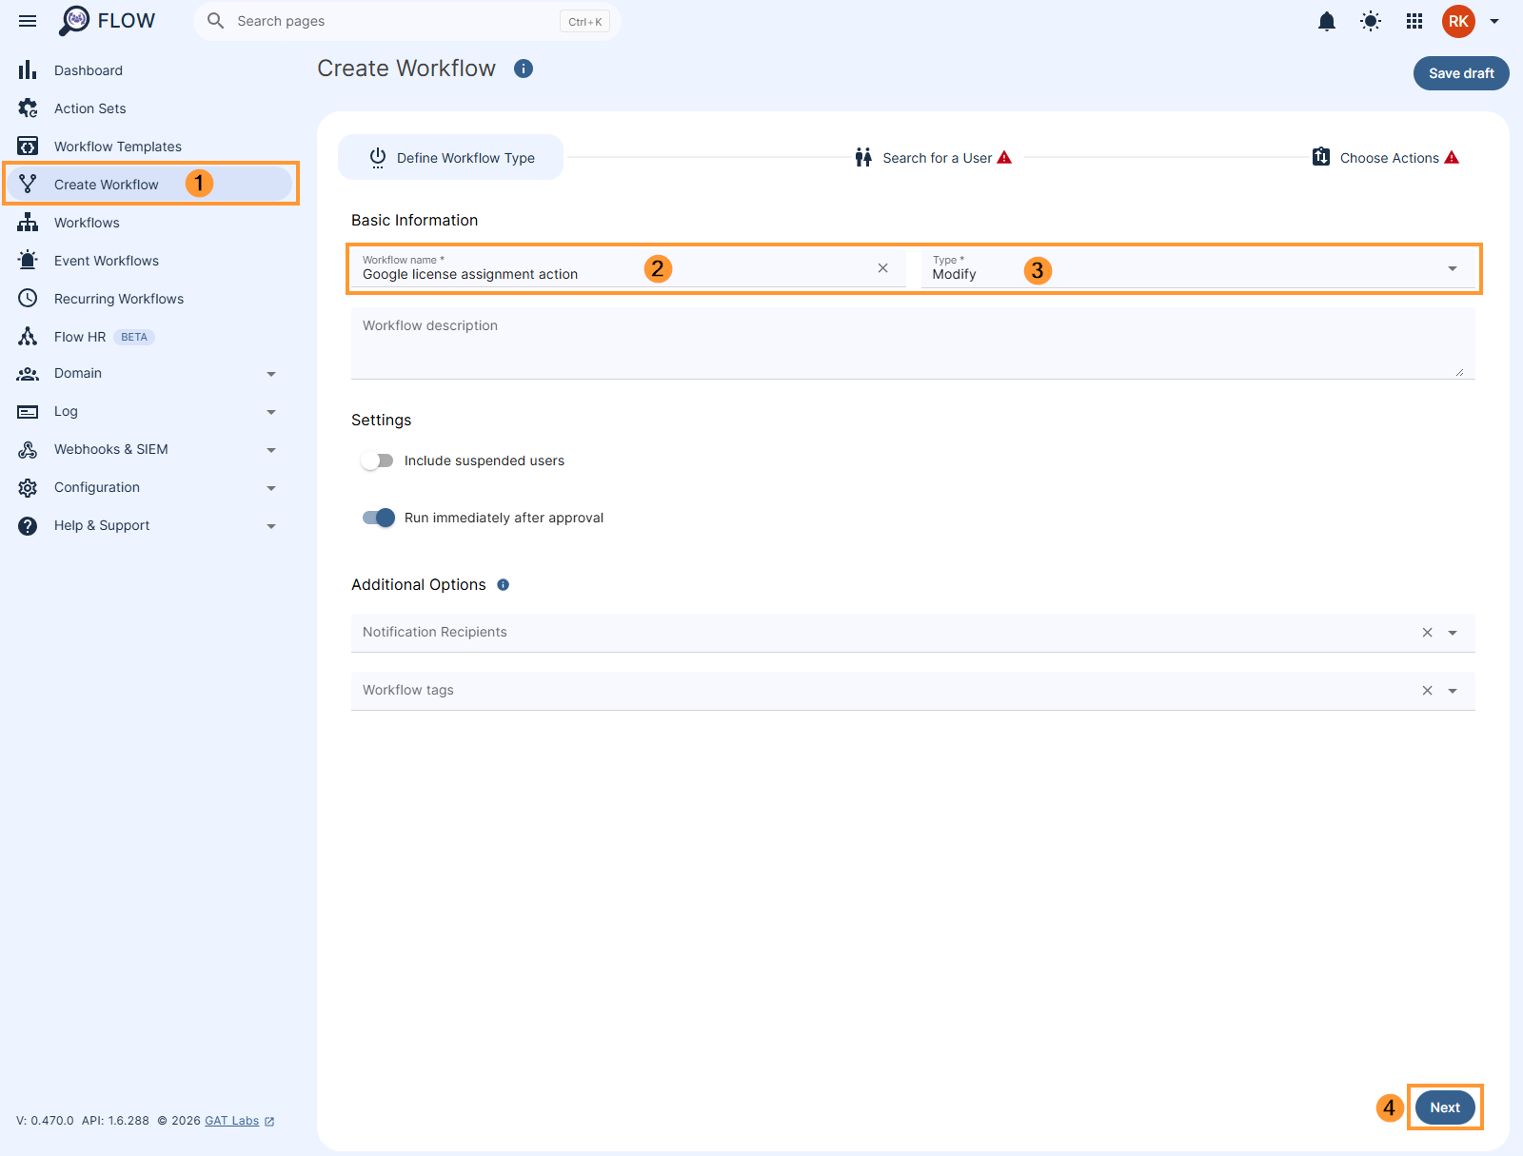This screenshot has width=1523, height=1156.
Task: Click the Ctrl+K shortcut badge
Action: tap(584, 22)
